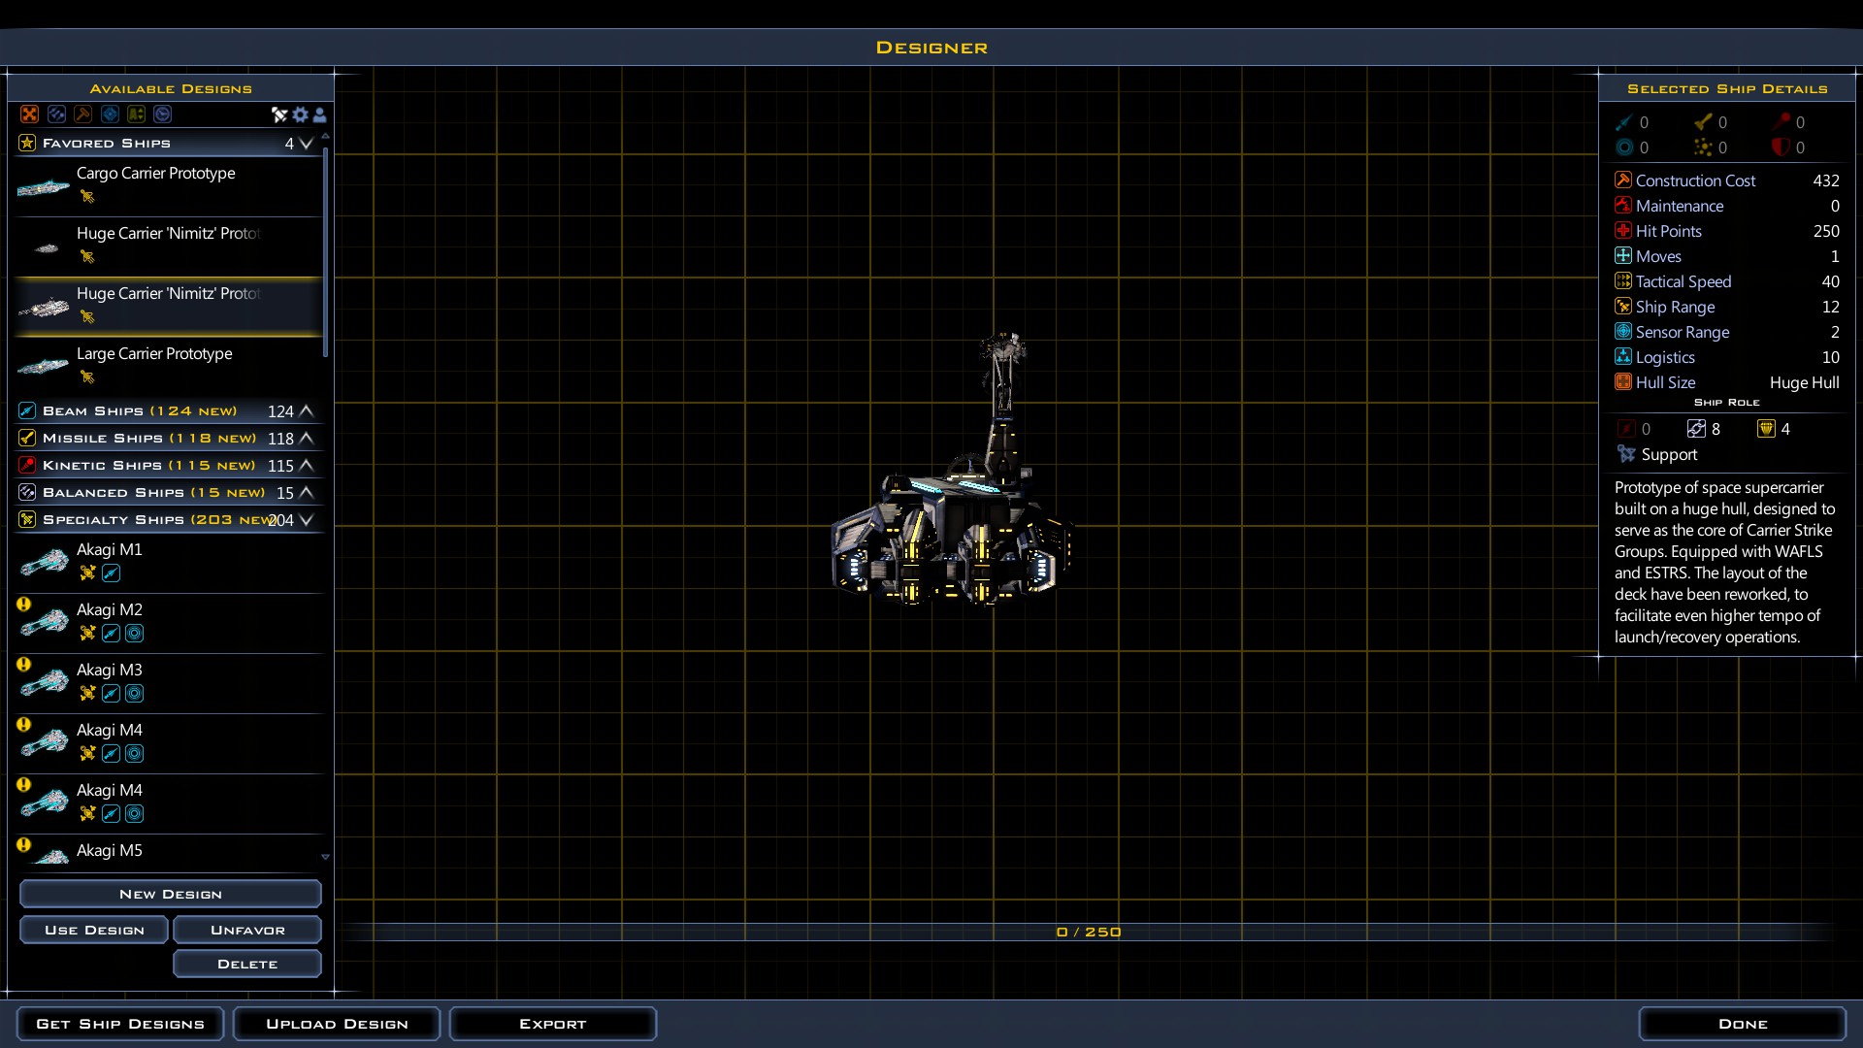Screen dimensions: 1863x1048
Task: Toggle the hammer construction filter icon
Action: click(83, 115)
